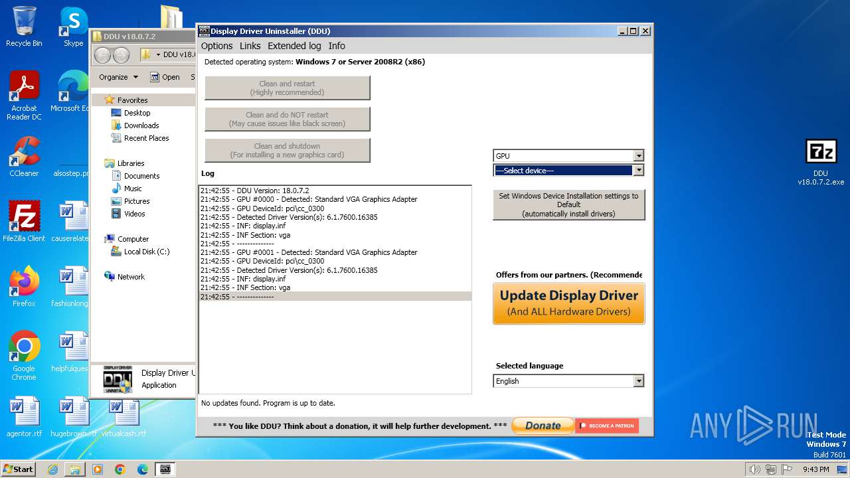Open the Info menu in DDU
Screen dimensions: 850x478
[x=337, y=46]
